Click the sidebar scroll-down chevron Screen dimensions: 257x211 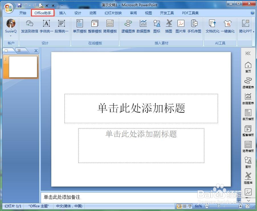click(248, 200)
